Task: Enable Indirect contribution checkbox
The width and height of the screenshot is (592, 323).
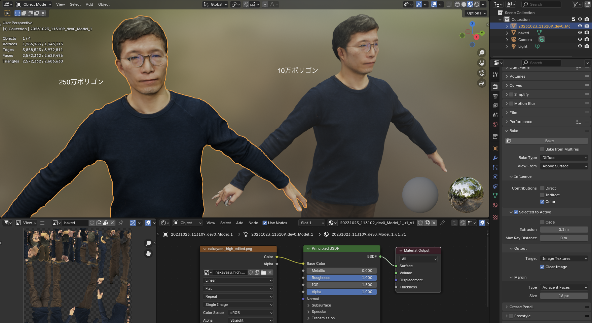Action: [x=542, y=195]
